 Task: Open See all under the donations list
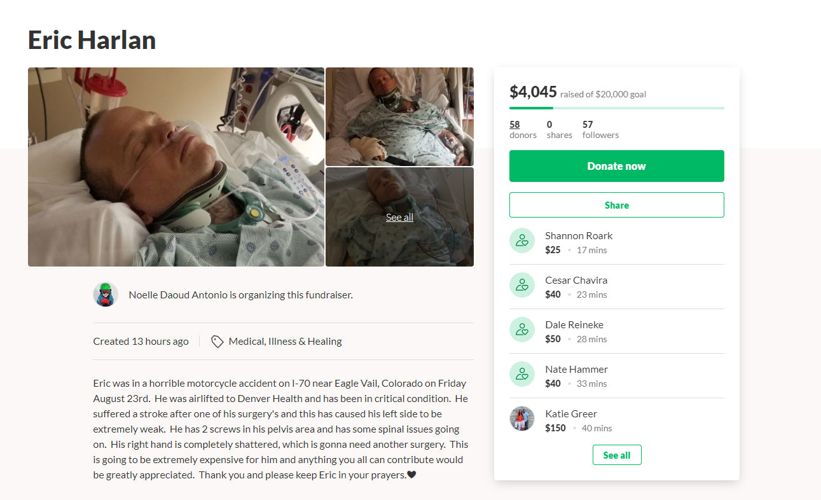click(x=616, y=455)
